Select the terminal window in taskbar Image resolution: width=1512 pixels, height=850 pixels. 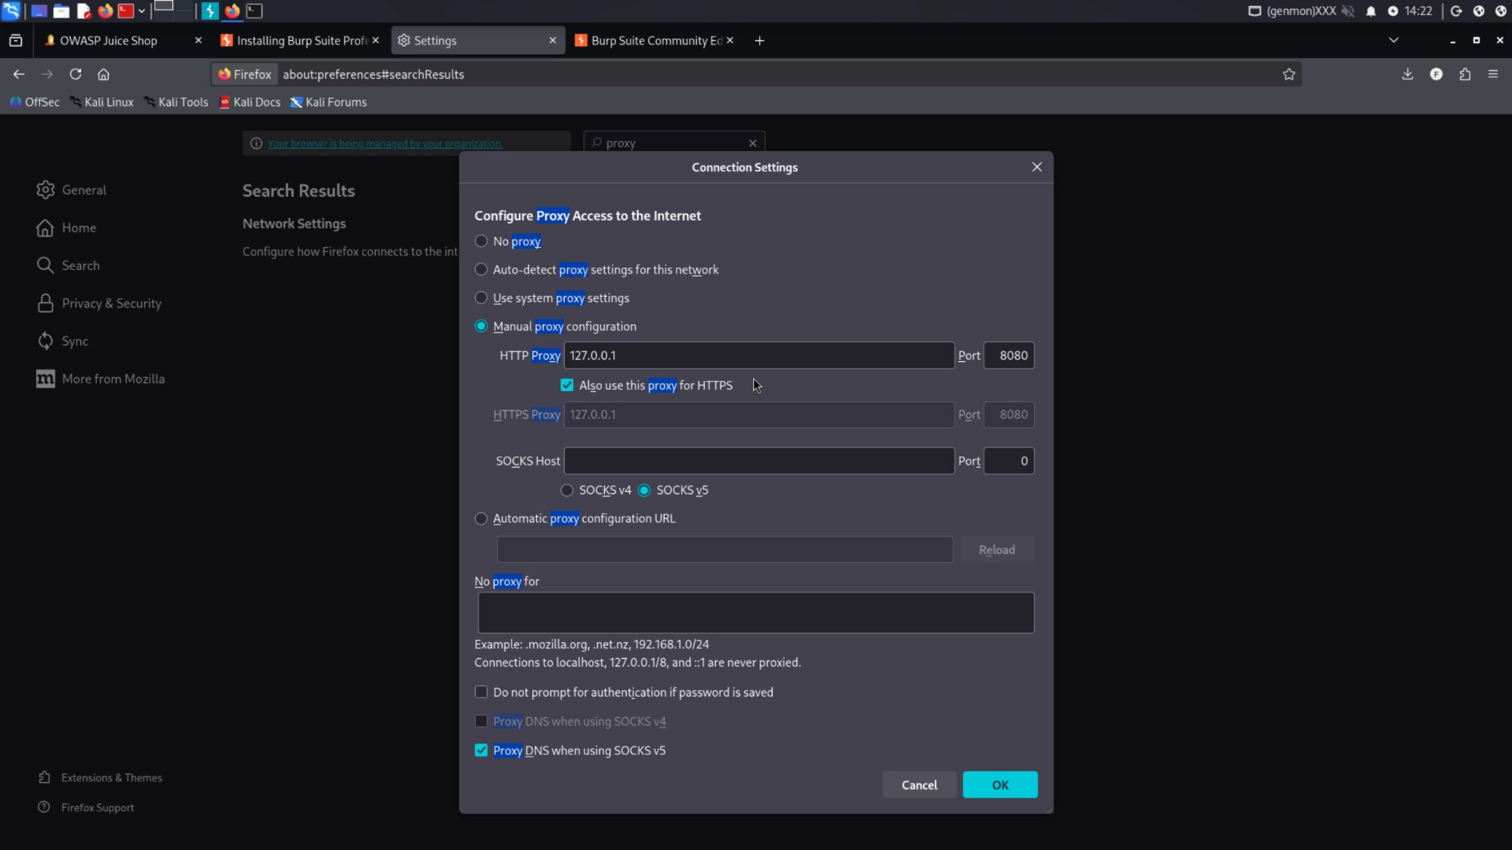click(x=255, y=11)
